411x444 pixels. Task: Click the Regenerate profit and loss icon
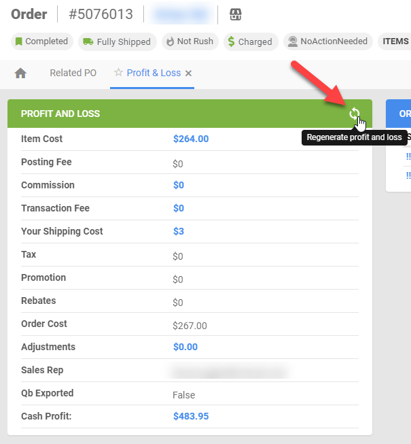coord(355,114)
